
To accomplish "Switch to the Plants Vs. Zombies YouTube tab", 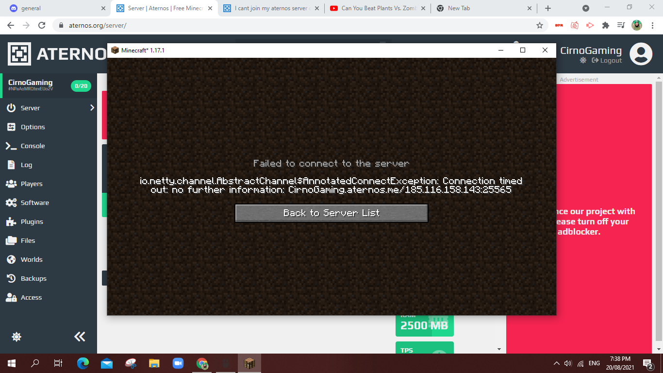I will [378, 8].
